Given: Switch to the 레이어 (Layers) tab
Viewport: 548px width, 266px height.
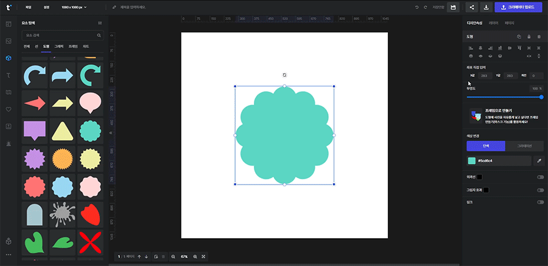Looking at the screenshot, I should click(493, 23).
